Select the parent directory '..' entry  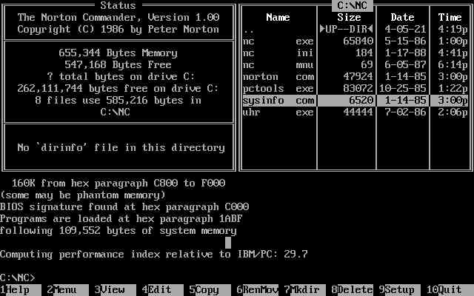point(355,30)
